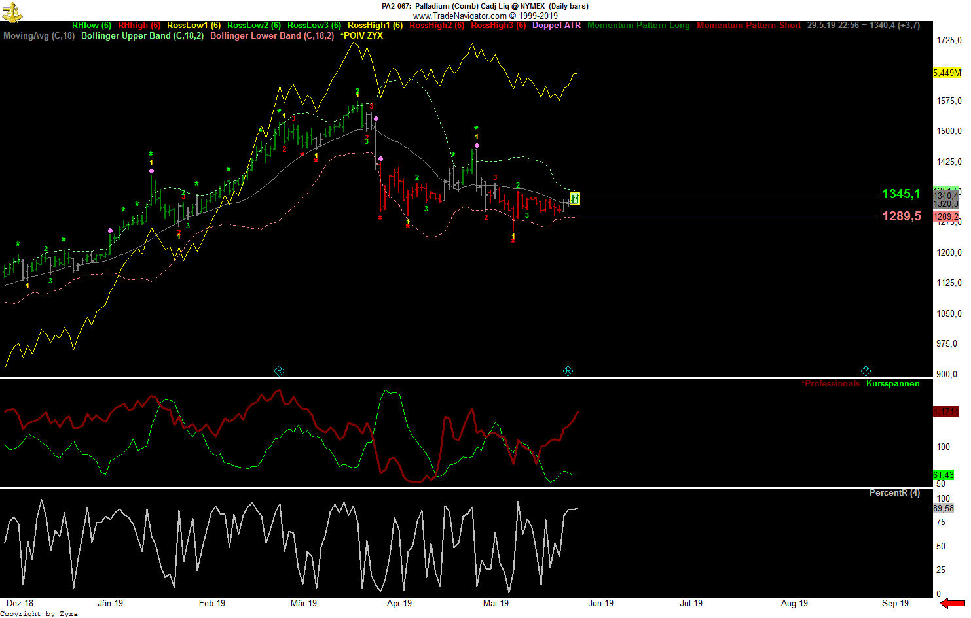This screenshot has width=971, height=618.
Task: Click the golden Trade Navigator logo icon
Action: point(12,12)
